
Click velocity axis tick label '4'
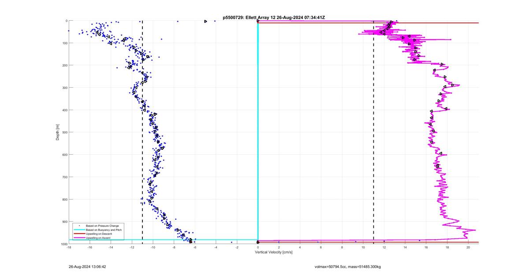click(x=300, y=248)
